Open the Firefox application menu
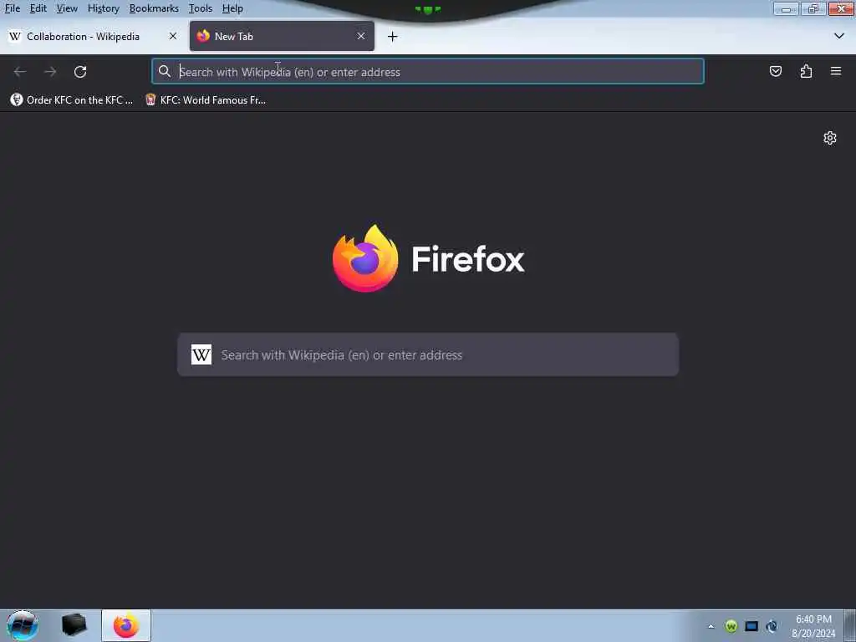This screenshot has height=642, width=856. coord(836,71)
